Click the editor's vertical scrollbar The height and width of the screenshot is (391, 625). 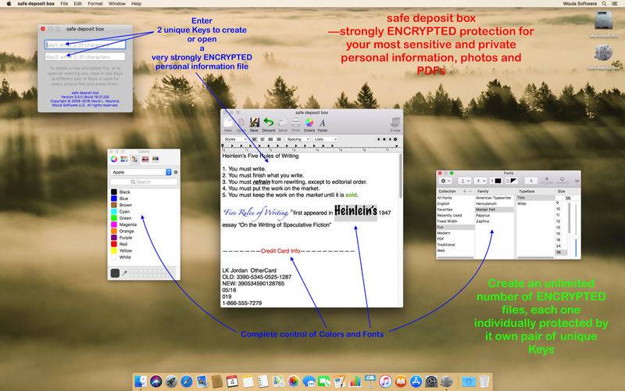[x=400, y=175]
